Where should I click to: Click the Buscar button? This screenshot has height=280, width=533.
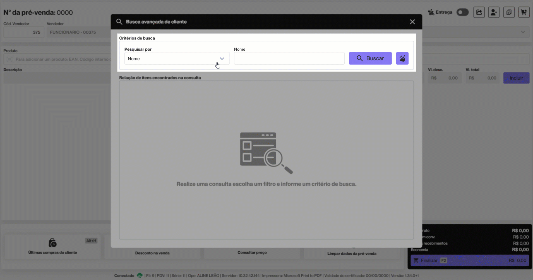tap(370, 58)
